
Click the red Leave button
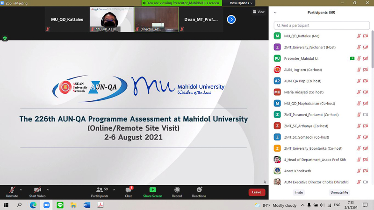pos(257,192)
